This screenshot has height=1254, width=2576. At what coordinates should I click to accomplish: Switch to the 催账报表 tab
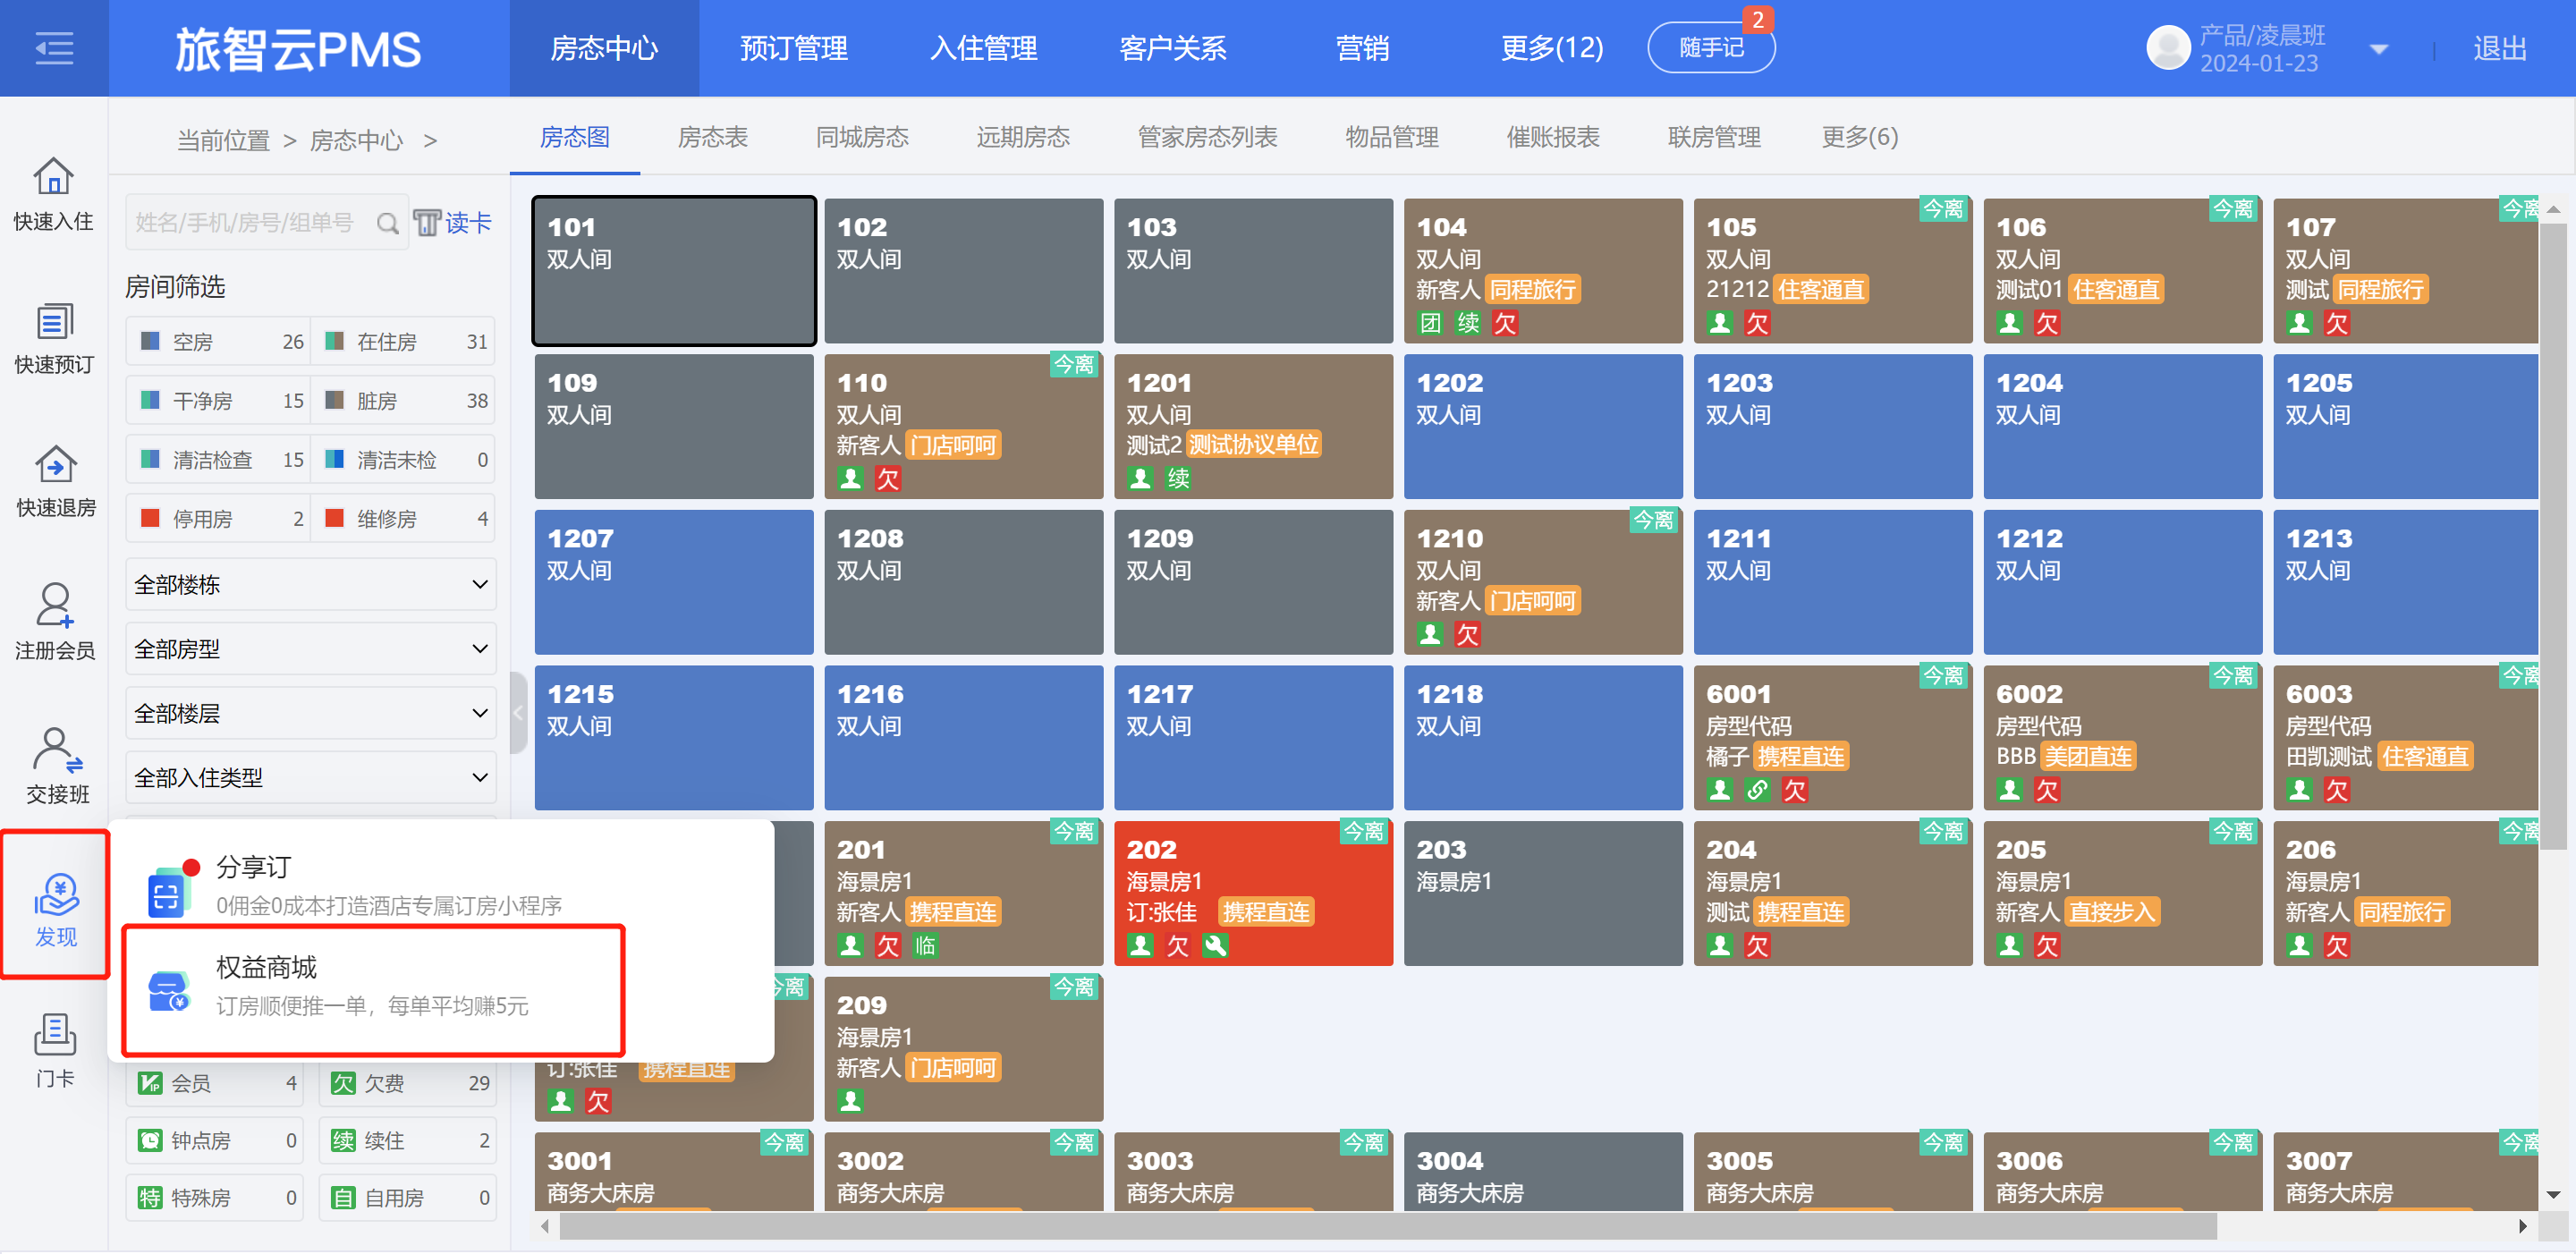point(1553,137)
